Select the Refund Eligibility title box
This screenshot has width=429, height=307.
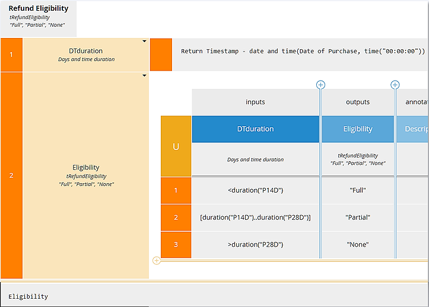[39, 17]
